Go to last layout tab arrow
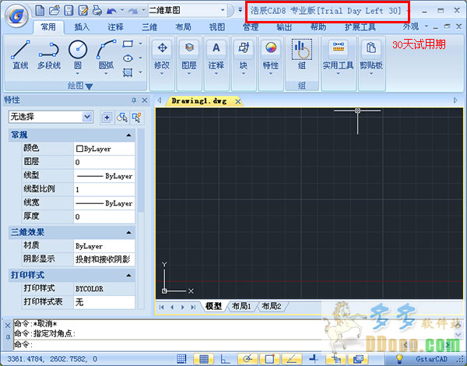Image resolution: width=467 pixels, height=366 pixels. tap(193, 307)
